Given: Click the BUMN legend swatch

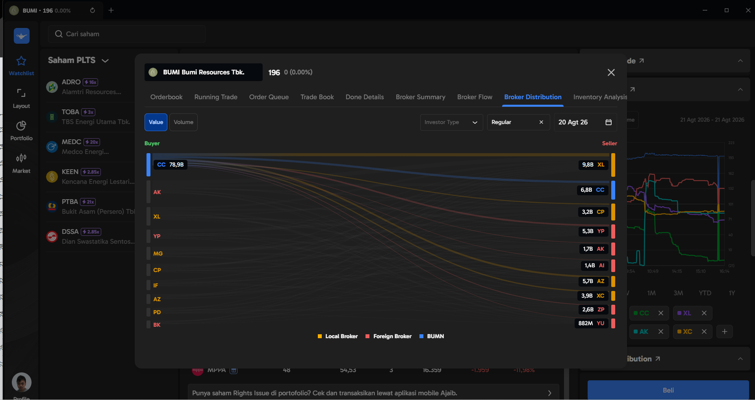Looking at the screenshot, I should (421, 336).
